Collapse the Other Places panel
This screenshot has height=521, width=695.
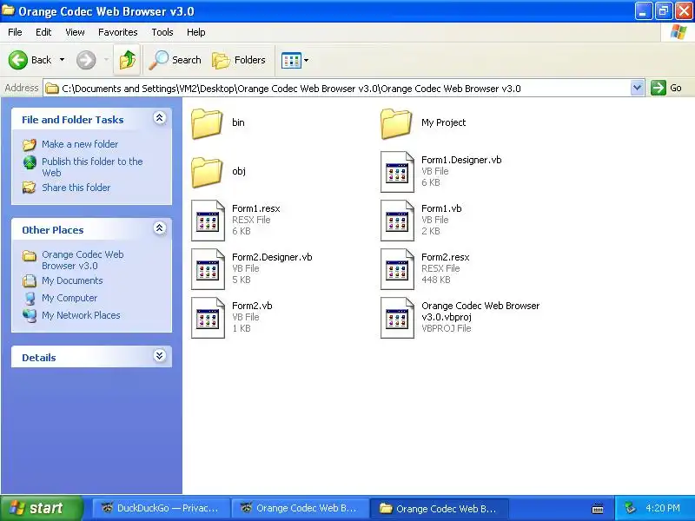pyautogui.click(x=160, y=228)
